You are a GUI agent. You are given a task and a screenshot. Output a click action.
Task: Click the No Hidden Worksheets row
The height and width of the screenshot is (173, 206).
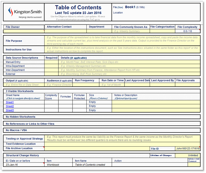point(102,117)
